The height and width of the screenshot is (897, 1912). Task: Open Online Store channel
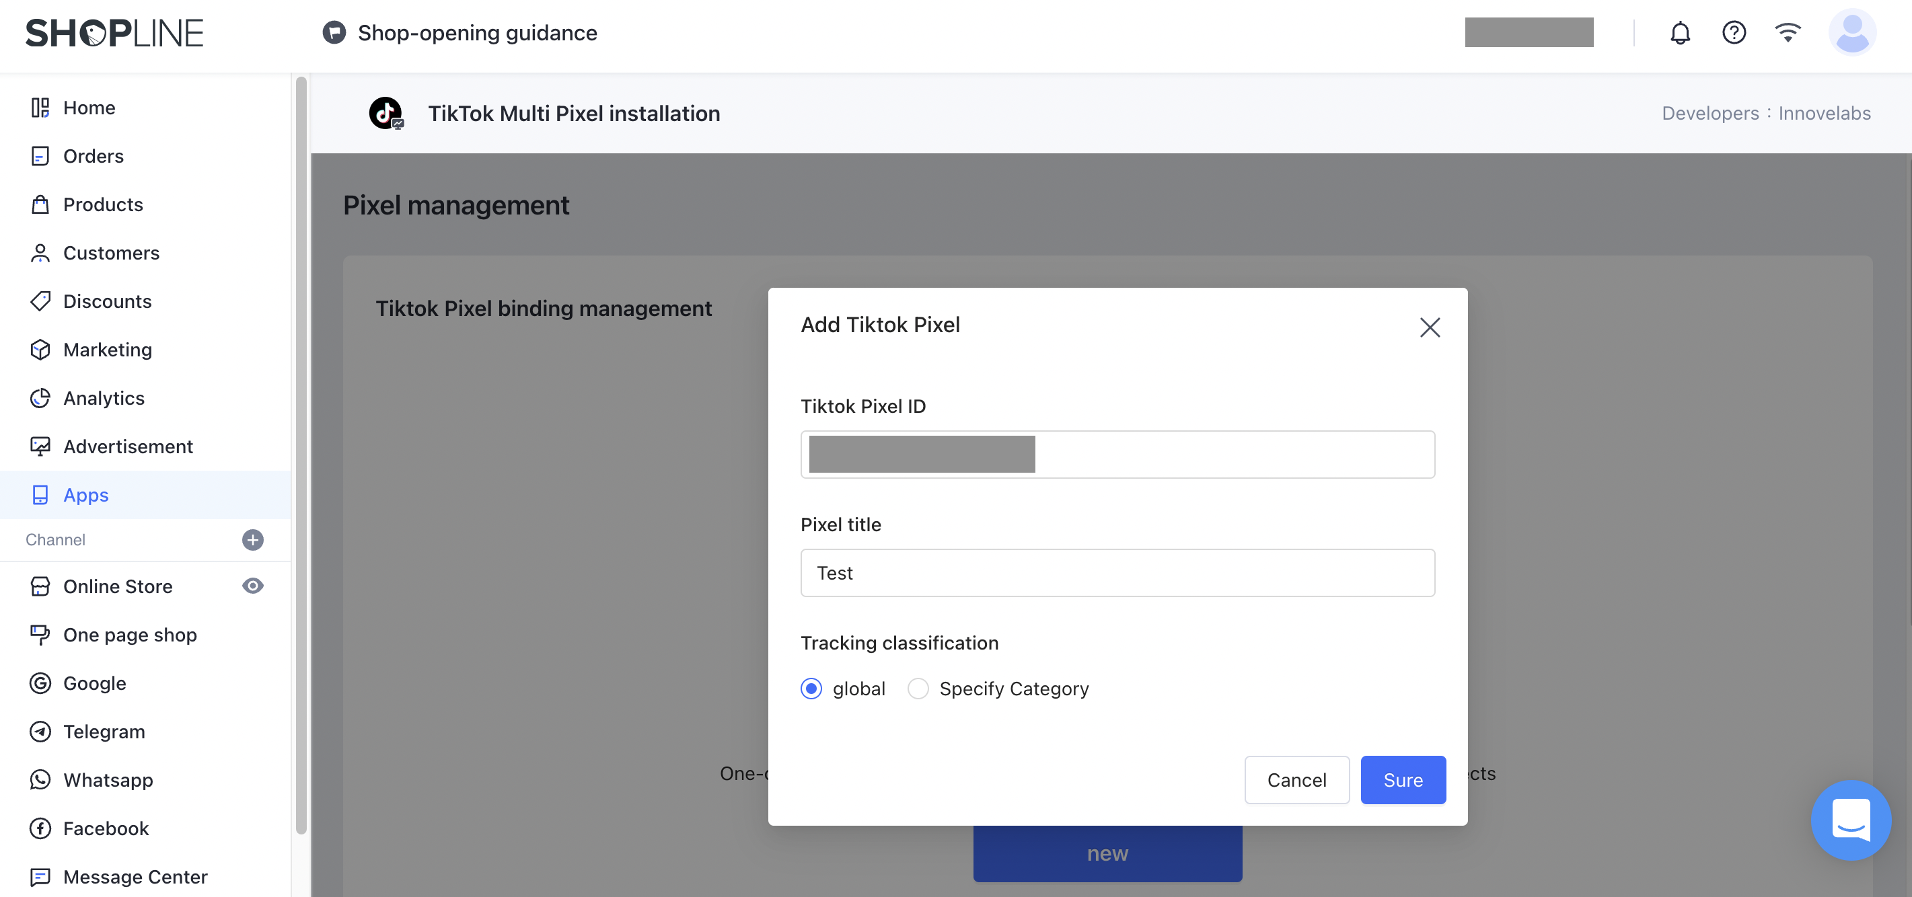pos(119,586)
